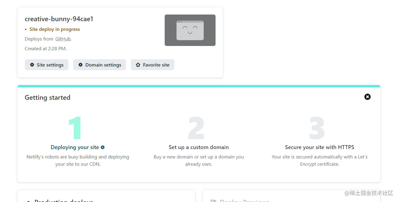399x202 pixels.
Task: Click the Getting started heading
Action: point(48,98)
